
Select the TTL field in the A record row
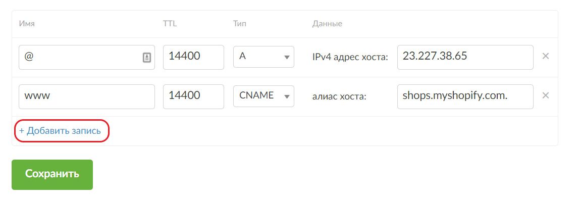[193, 57]
